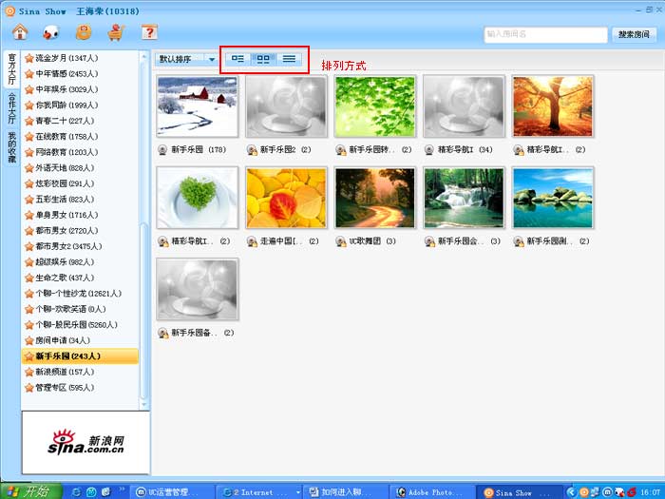Click the sina.com.cn banner
This screenshot has width=665, height=499.
85,443
